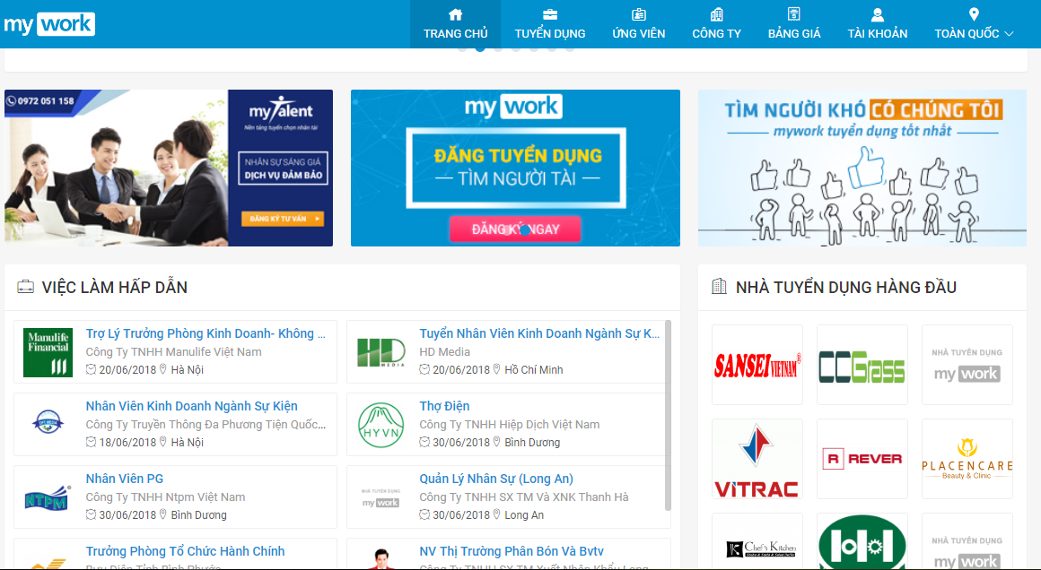Click the person icon above TÀI KHOẢN

click(877, 13)
